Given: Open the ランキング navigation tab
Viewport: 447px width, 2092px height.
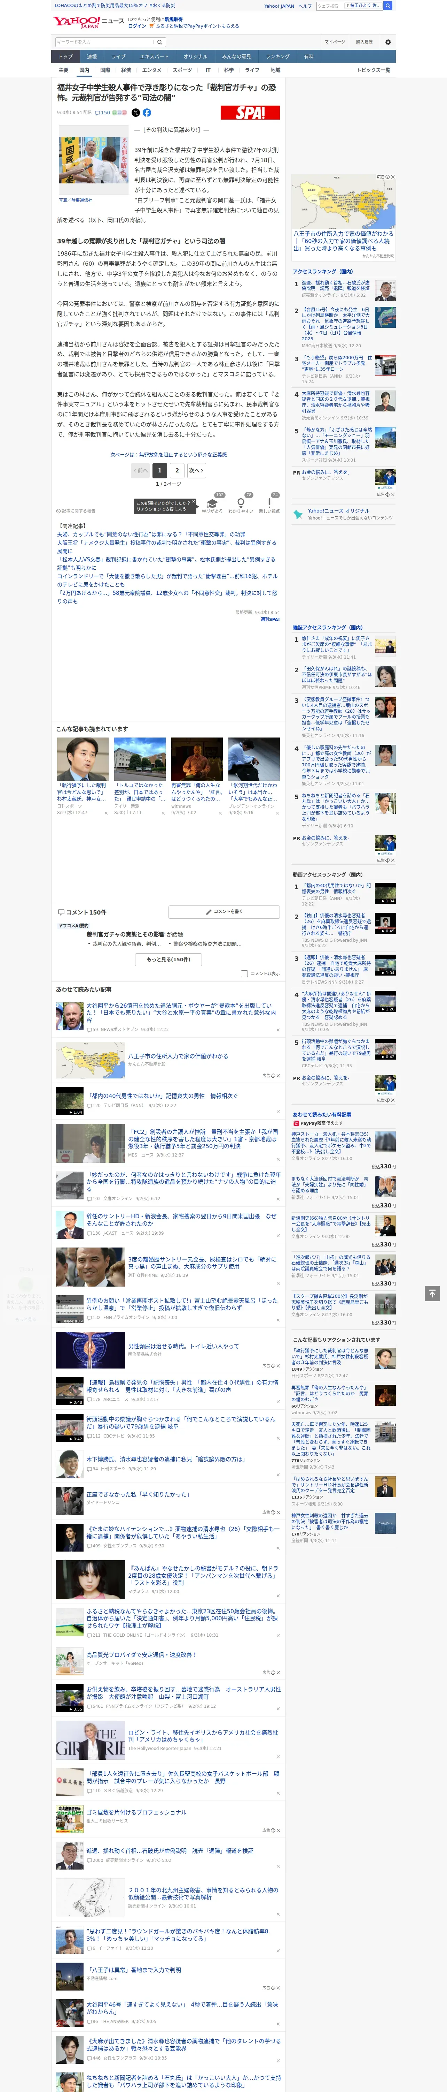Looking at the screenshot, I should pos(277,57).
